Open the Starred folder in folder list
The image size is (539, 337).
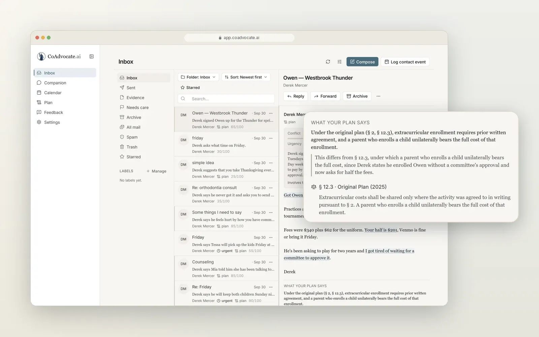(x=144, y=157)
